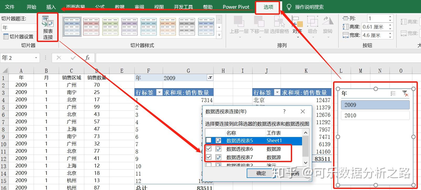
Task: Click dialog list scroll up arrow
Action: (306, 133)
